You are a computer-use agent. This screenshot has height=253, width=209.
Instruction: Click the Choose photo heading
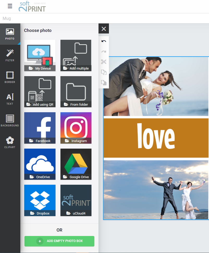[x=38, y=30]
